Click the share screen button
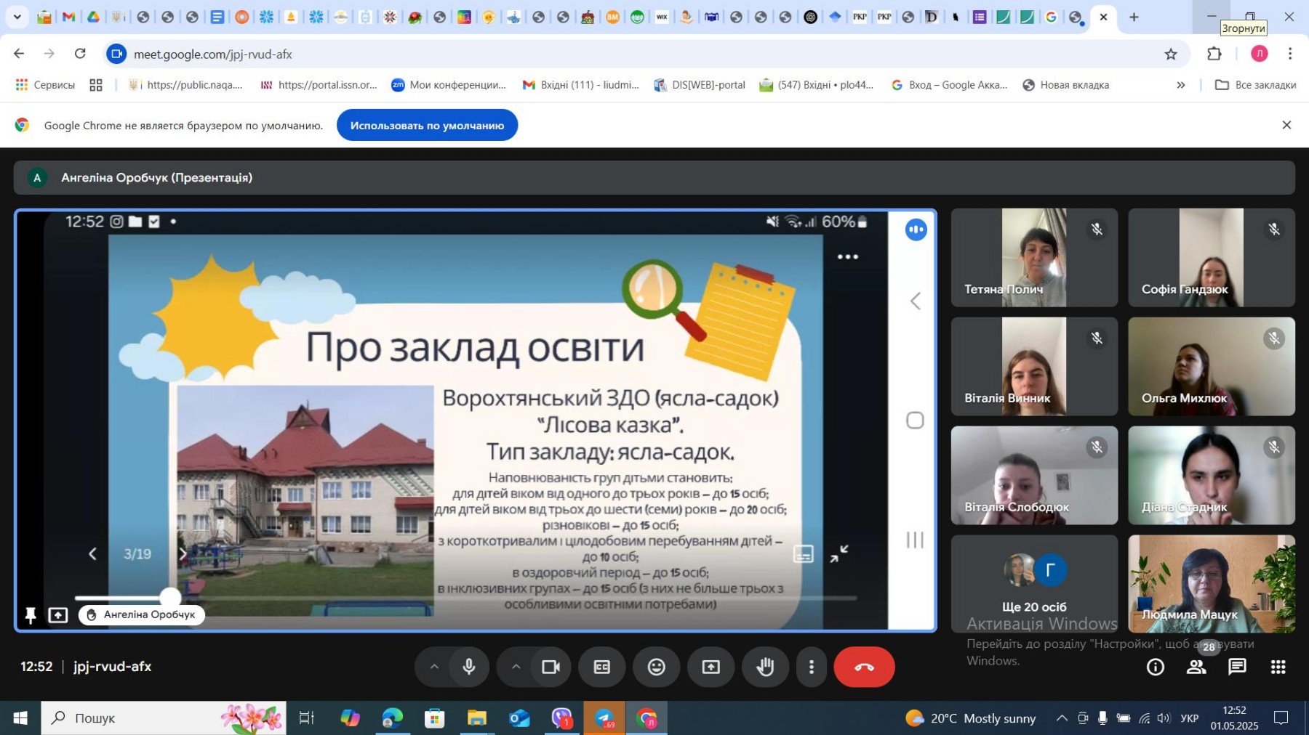Screen dimensions: 1309x735 (x=710, y=667)
